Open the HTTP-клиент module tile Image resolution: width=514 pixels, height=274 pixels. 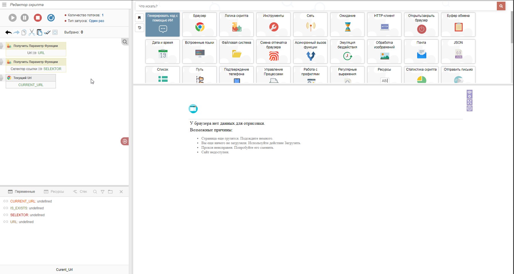pyautogui.click(x=384, y=24)
